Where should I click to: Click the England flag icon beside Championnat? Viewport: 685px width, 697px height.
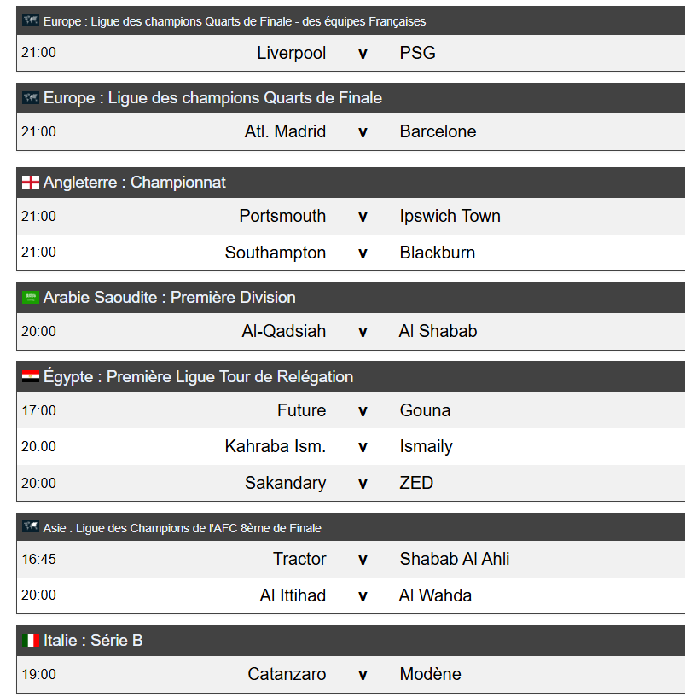31,183
